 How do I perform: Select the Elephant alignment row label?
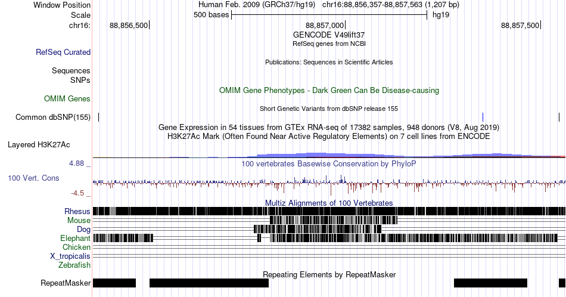pos(75,238)
